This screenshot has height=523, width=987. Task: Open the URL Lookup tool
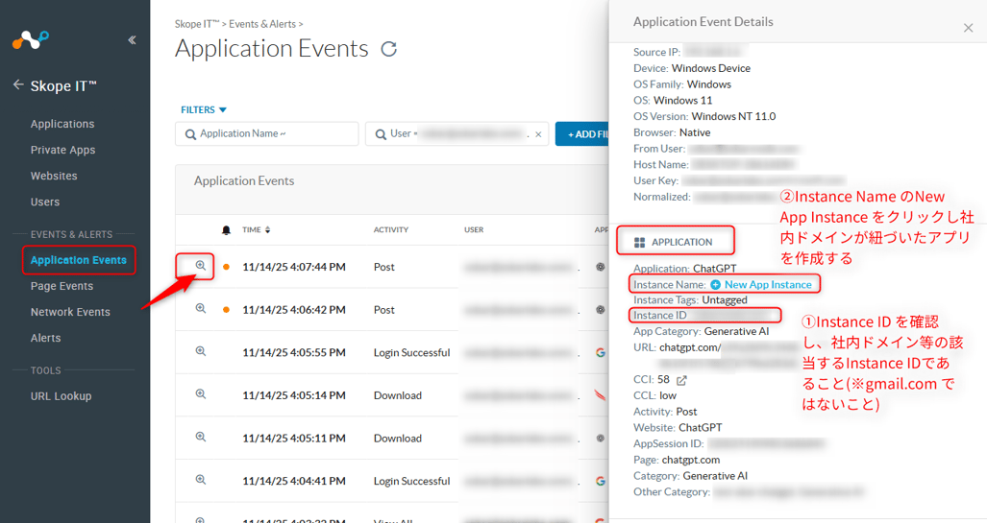point(61,396)
